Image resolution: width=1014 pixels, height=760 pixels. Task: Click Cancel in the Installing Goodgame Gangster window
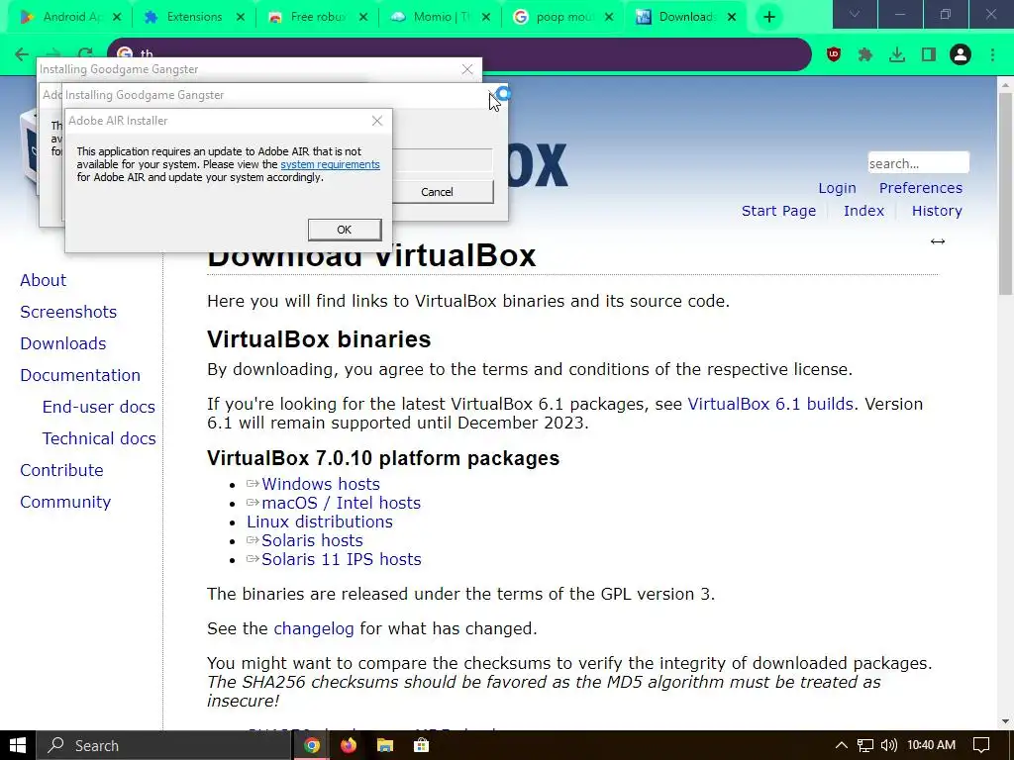(x=437, y=192)
